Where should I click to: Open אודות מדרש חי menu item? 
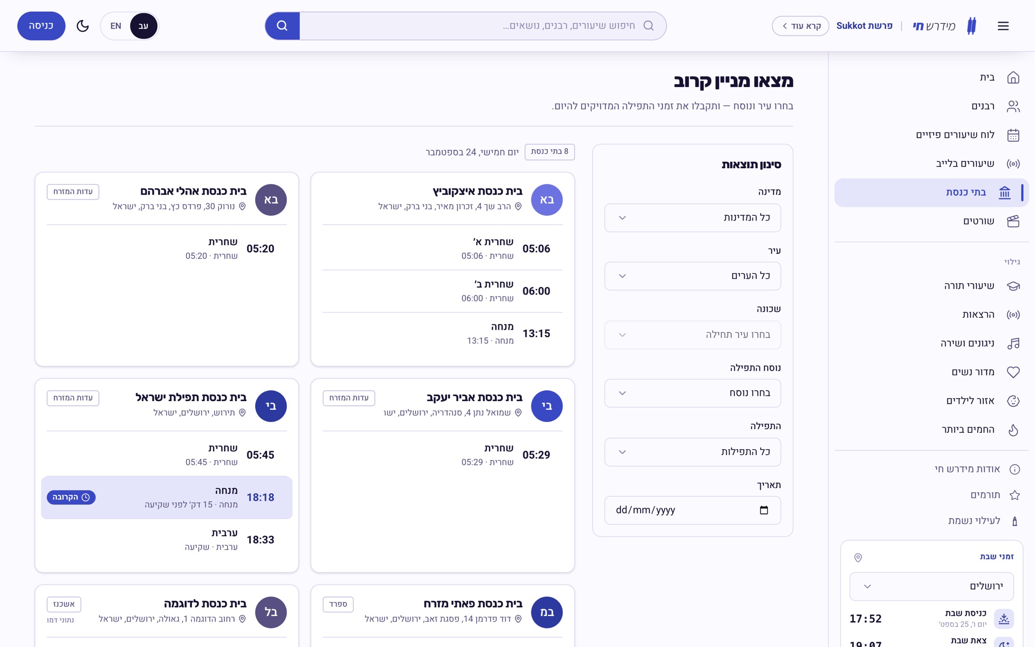(x=931, y=469)
